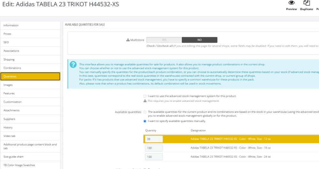The height and width of the screenshot is (169, 319).
Task: Open the Suppliers tab
Action: [30, 119]
